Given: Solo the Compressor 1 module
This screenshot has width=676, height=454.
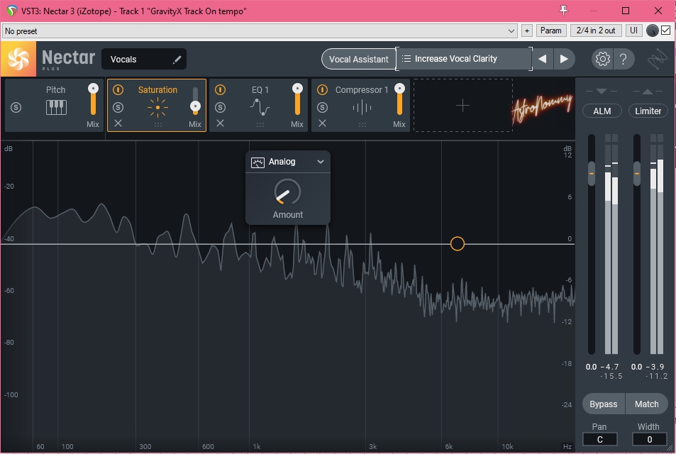Looking at the screenshot, I should pyautogui.click(x=322, y=107).
